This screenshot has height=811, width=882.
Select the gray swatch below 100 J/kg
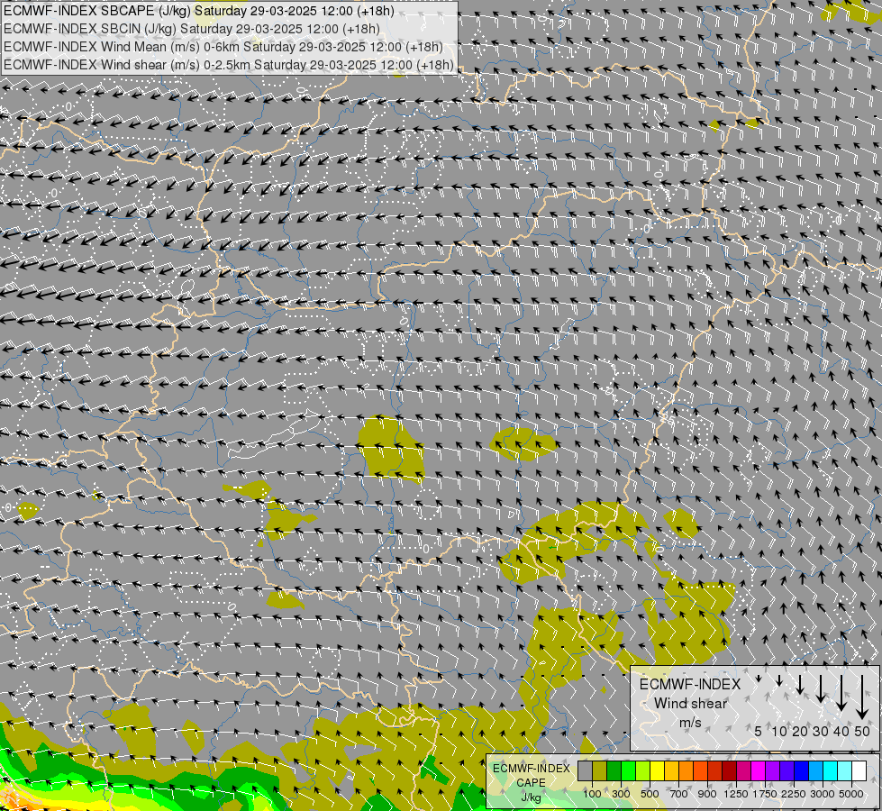coord(585,771)
